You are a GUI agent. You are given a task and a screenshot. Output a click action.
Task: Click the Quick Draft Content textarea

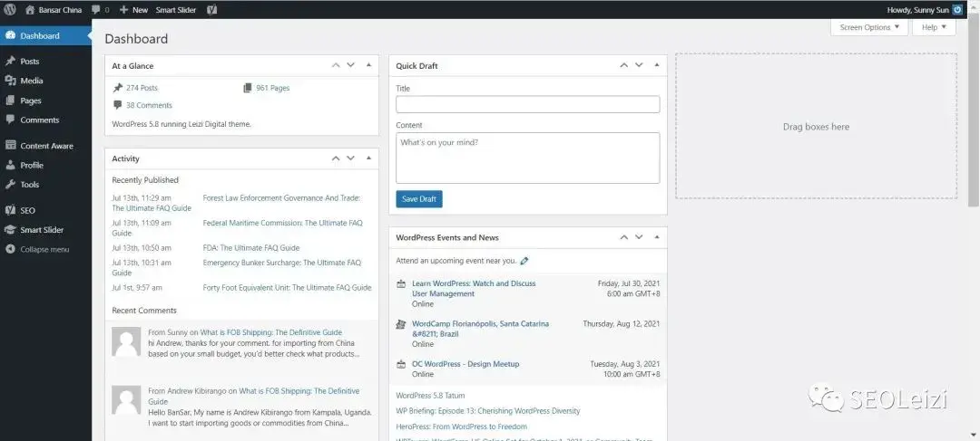coord(527,158)
